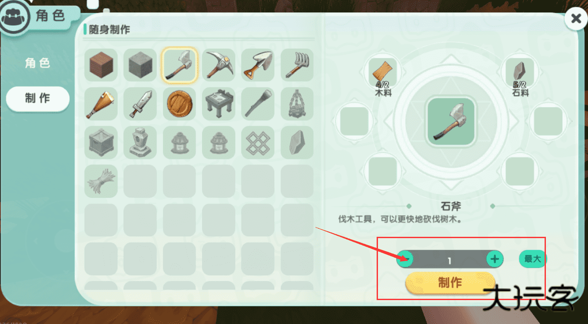Select the hanging campfire pot recipe
The width and height of the screenshot is (588, 324).
[297, 104]
